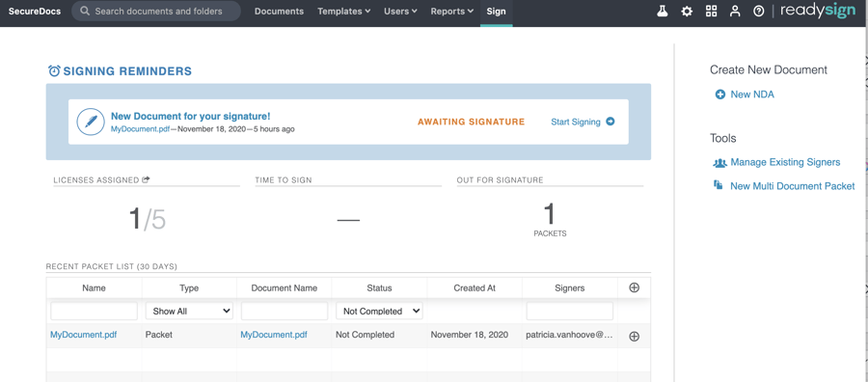Expand the Templates menu
Image resolution: width=868 pixels, height=382 pixels.
(343, 11)
